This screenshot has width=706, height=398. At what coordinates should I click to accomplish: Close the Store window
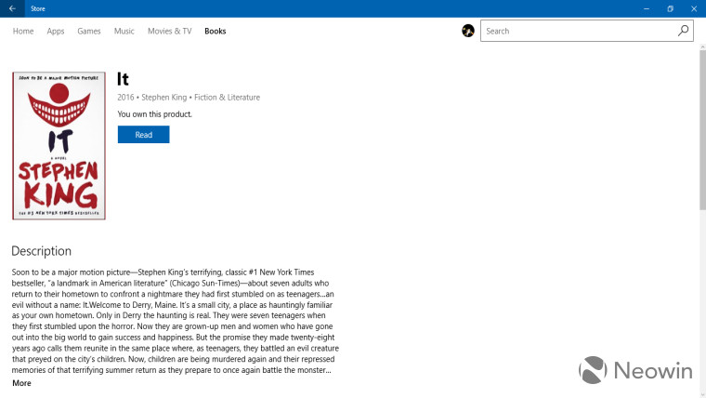point(694,8)
